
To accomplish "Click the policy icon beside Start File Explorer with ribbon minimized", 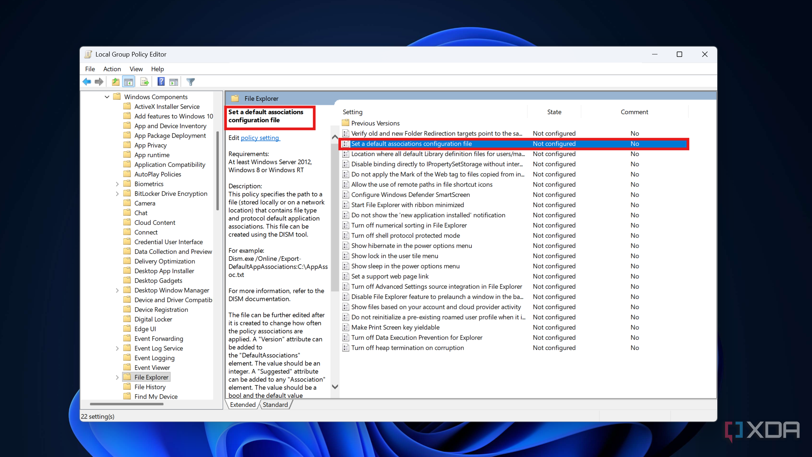I will [x=346, y=205].
